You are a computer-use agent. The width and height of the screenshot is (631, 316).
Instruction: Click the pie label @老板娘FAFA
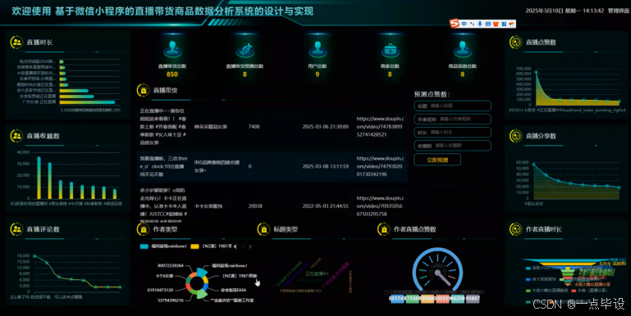233,290
